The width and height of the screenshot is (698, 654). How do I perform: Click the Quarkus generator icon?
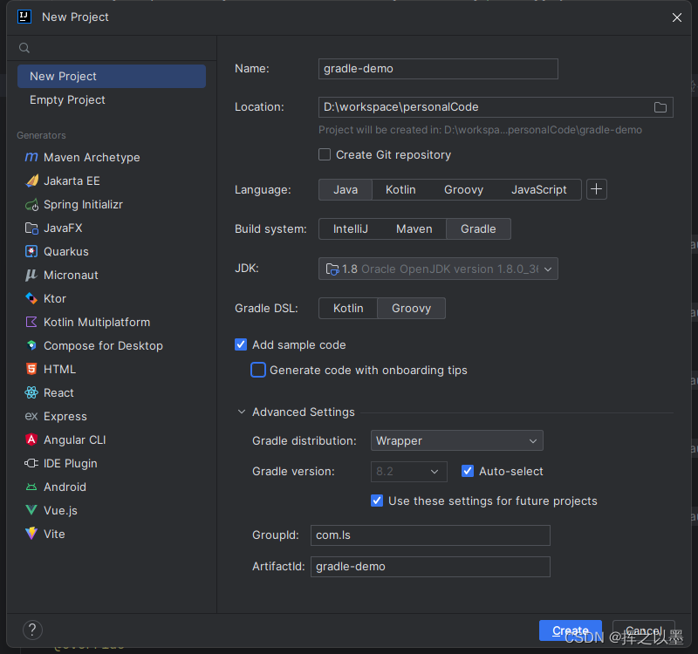pyautogui.click(x=31, y=251)
